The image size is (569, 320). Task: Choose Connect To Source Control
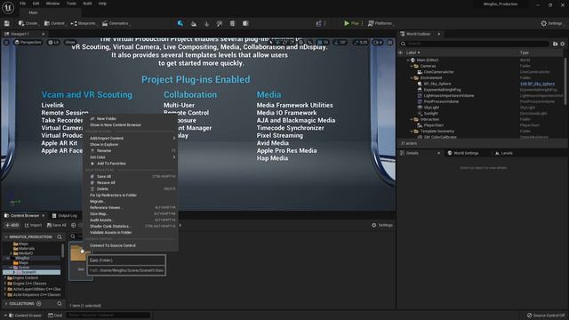[113, 245]
